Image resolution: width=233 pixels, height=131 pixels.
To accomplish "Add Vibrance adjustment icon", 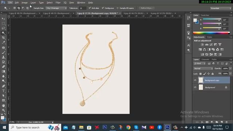I will (220, 44).
